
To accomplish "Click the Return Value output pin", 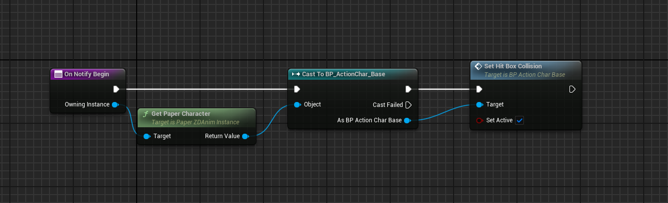I will click(x=245, y=136).
